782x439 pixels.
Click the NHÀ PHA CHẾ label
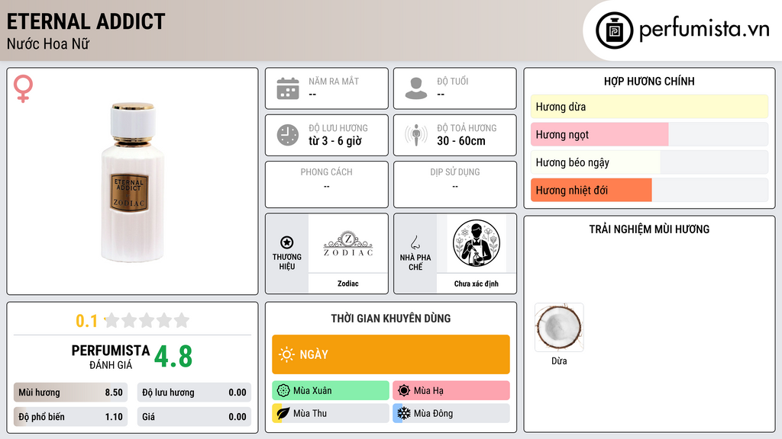pyautogui.click(x=415, y=262)
